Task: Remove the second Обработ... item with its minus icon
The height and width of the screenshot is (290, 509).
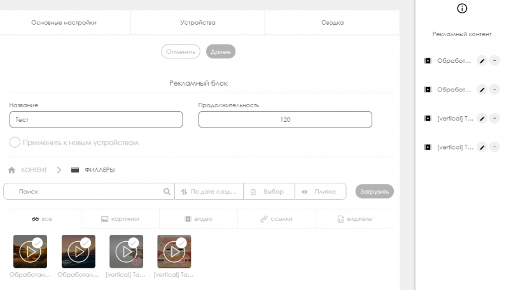Action: [494, 89]
